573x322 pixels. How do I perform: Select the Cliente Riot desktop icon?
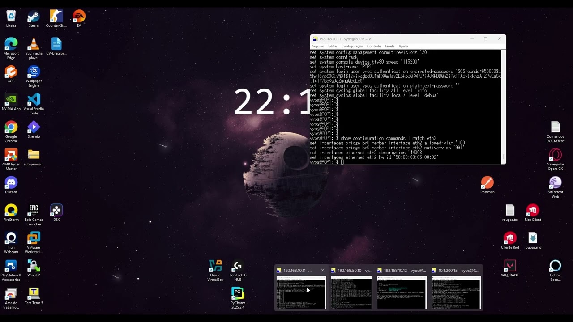click(510, 241)
